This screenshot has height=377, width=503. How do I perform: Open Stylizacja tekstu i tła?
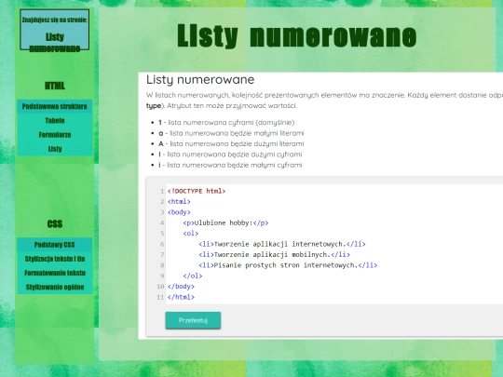click(x=55, y=259)
